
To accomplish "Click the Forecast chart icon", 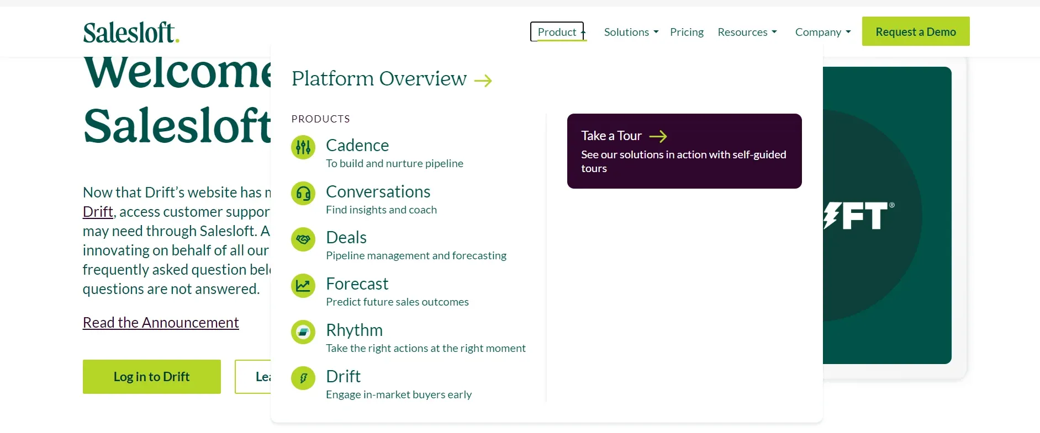I will tap(303, 286).
